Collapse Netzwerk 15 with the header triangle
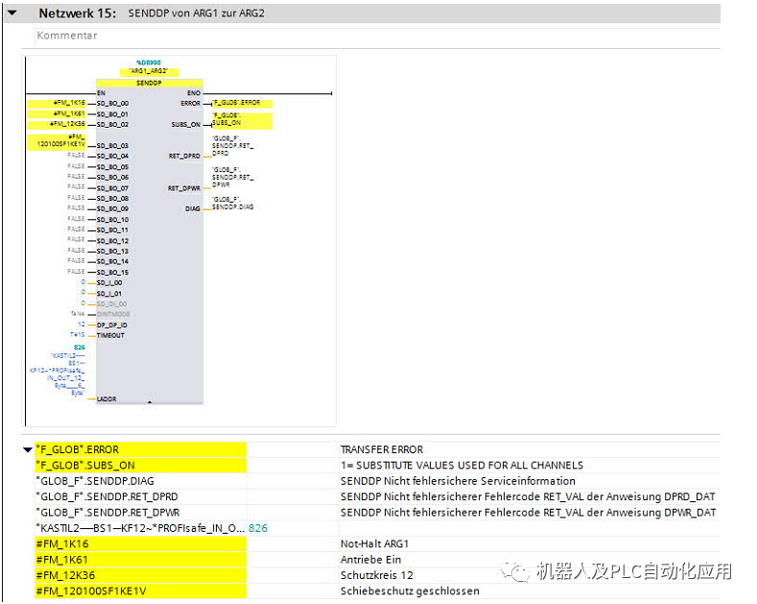Image resolution: width=757 pixels, height=604 pixels. coord(12,13)
